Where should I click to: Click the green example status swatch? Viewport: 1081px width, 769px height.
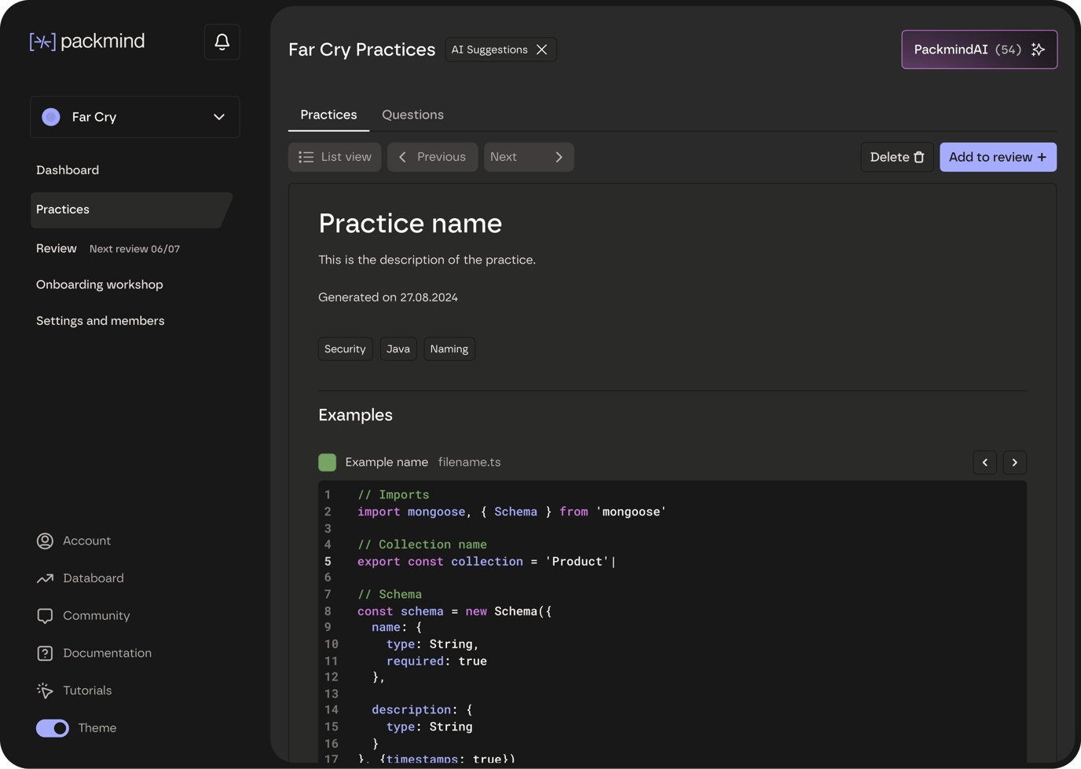click(x=328, y=462)
